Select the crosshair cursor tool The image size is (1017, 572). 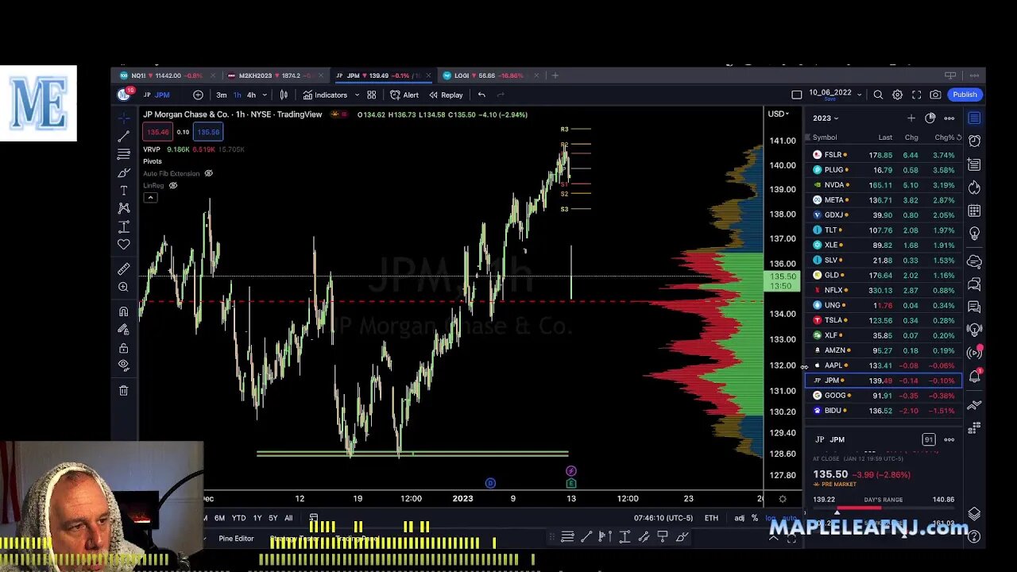pyautogui.click(x=124, y=118)
